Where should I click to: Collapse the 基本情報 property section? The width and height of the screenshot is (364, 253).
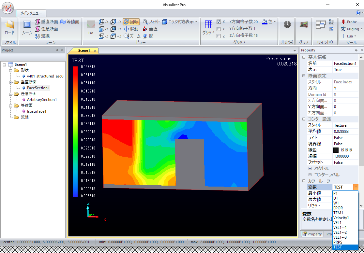point(304,57)
